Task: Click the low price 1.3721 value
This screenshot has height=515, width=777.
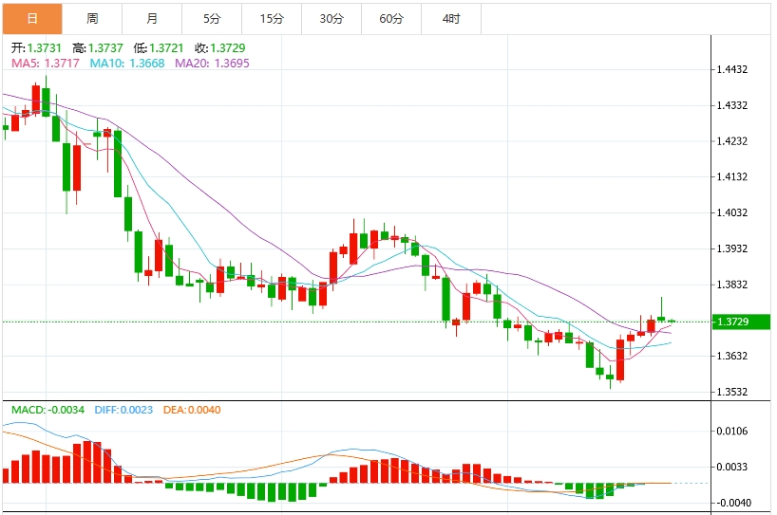Action: click(x=166, y=48)
